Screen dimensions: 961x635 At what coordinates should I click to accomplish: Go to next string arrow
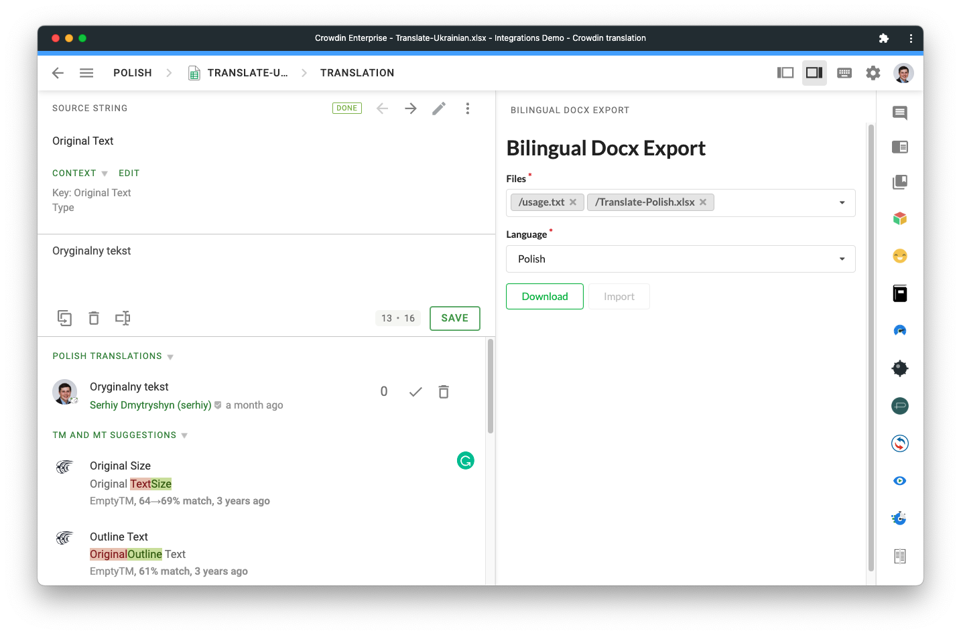[411, 109]
